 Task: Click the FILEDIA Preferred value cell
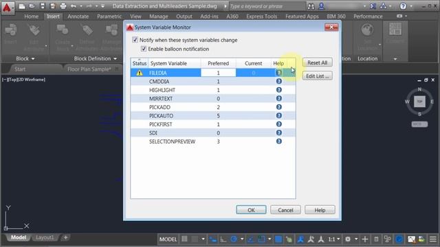pos(219,73)
